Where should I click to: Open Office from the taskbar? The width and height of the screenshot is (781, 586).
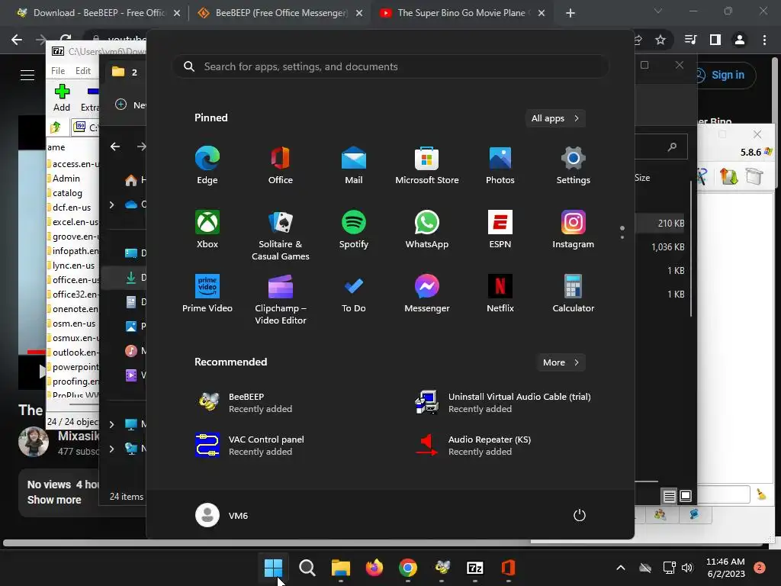(509, 568)
